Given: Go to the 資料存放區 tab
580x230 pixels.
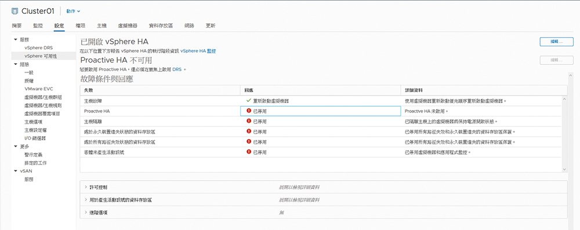Looking at the screenshot, I should [161, 26].
